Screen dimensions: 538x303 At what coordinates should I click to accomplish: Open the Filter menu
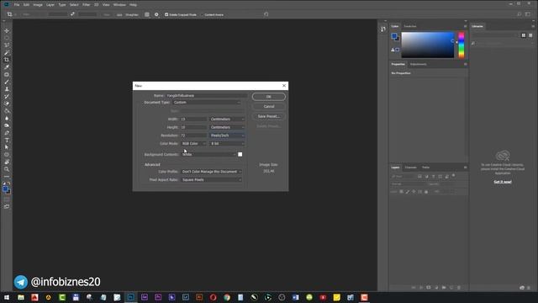tap(86, 5)
